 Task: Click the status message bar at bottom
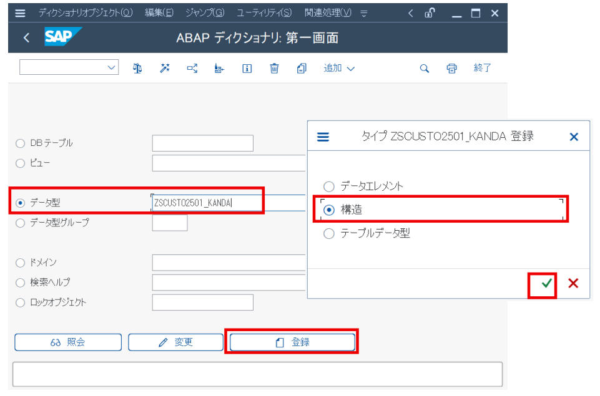(257, 374)
